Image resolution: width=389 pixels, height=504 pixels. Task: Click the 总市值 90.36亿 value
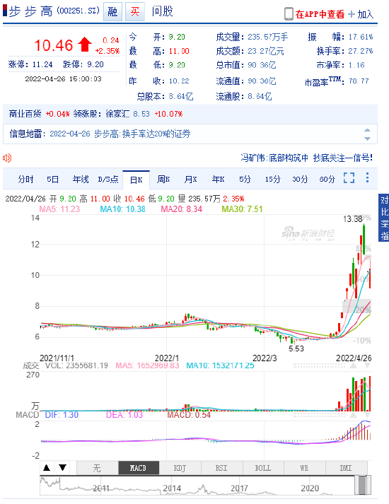[x=262, y=65]
